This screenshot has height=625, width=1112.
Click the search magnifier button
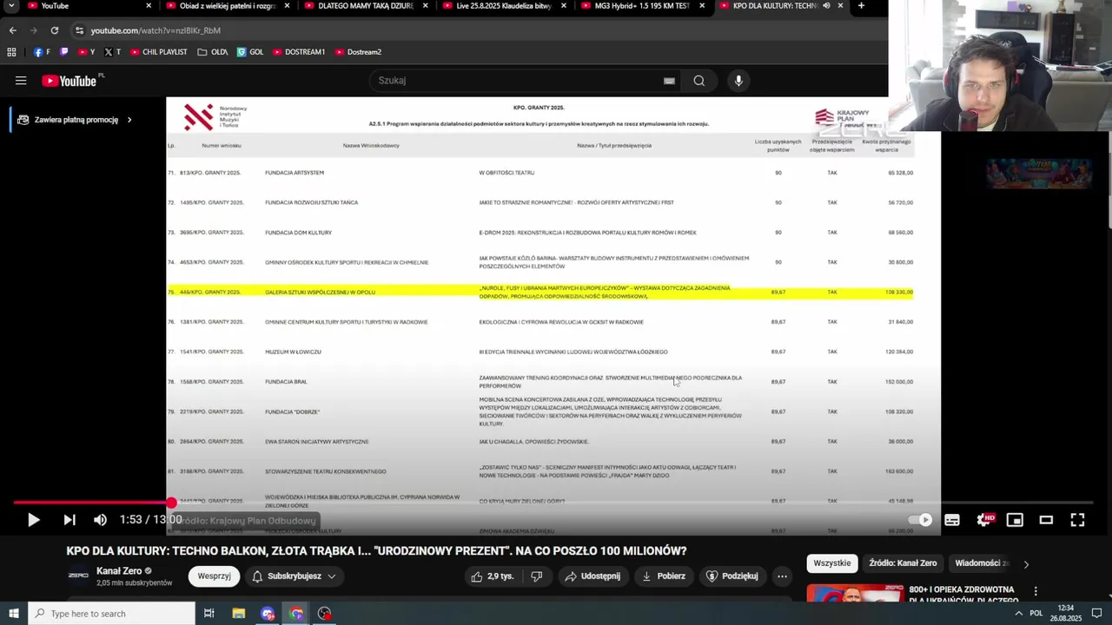(699, 81)
